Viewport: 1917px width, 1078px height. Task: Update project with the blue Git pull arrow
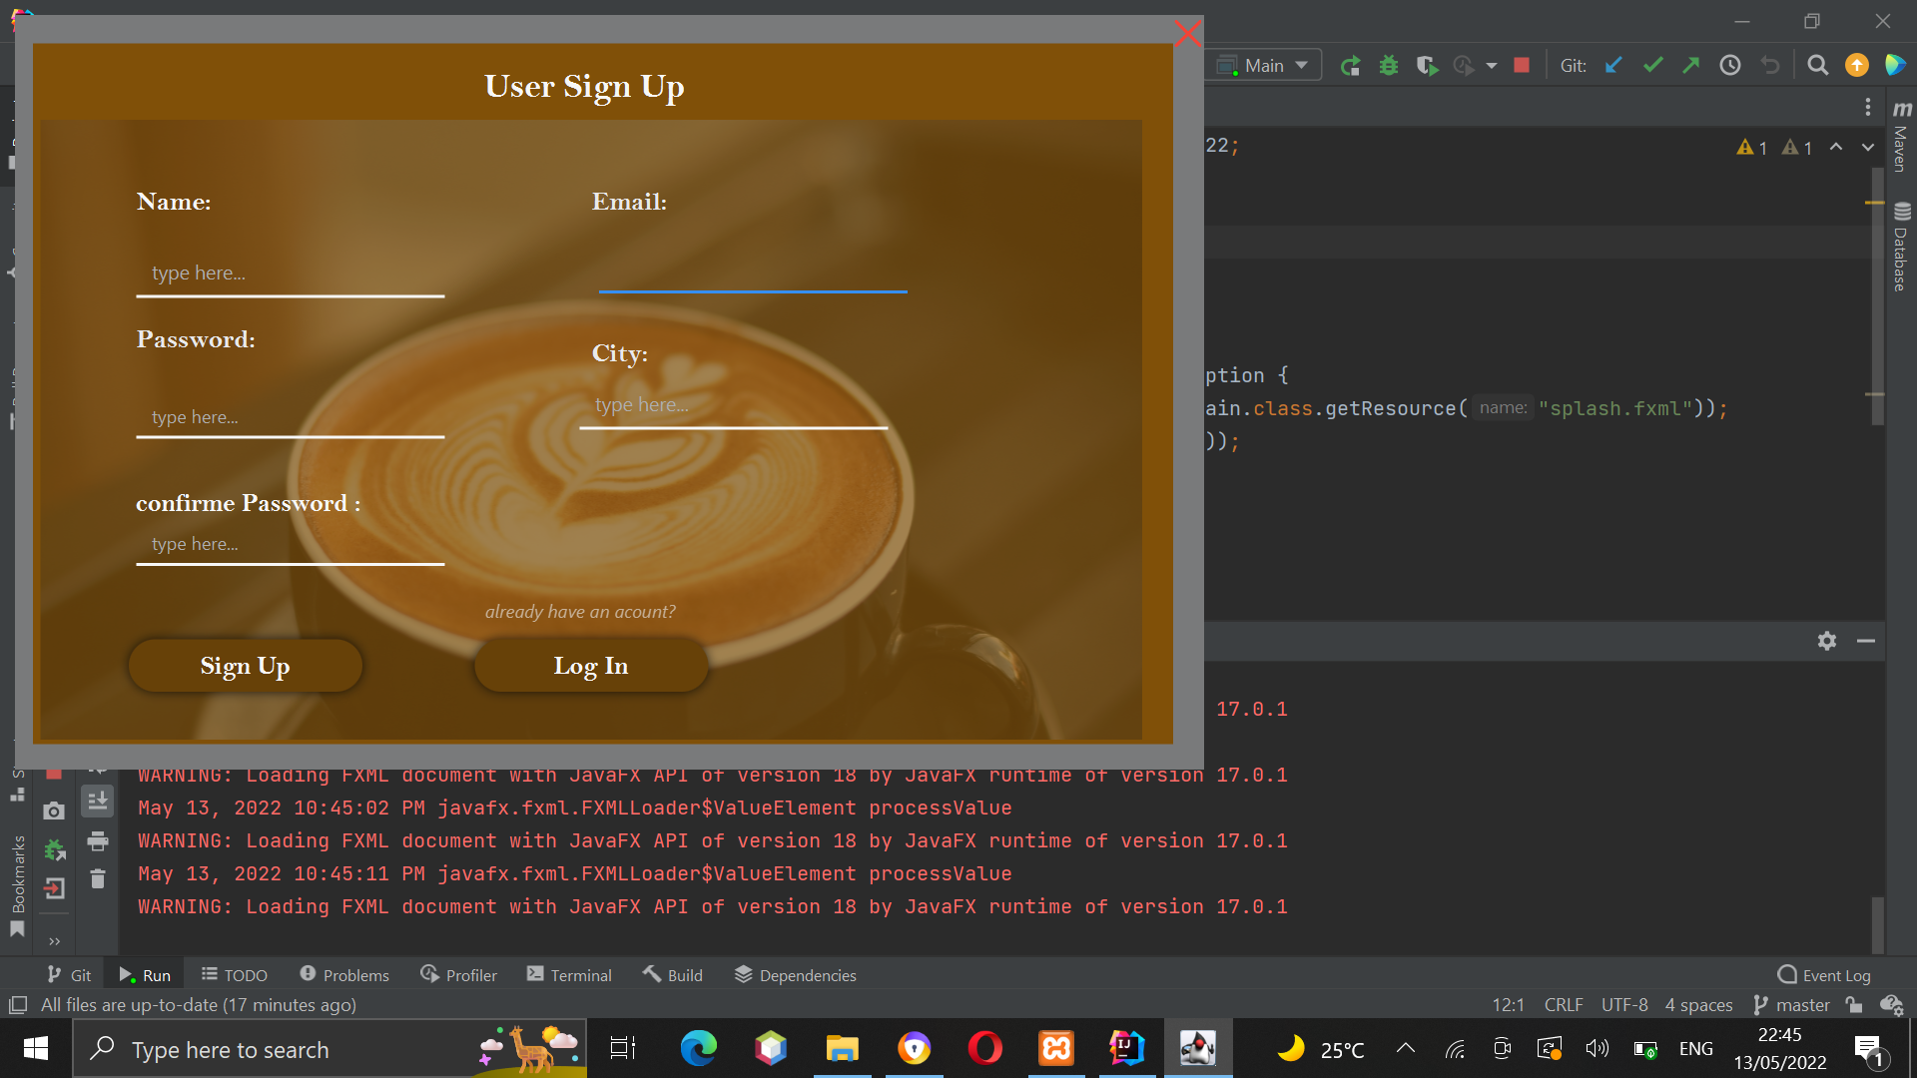pyautogui.click(x=1613, y=64)
